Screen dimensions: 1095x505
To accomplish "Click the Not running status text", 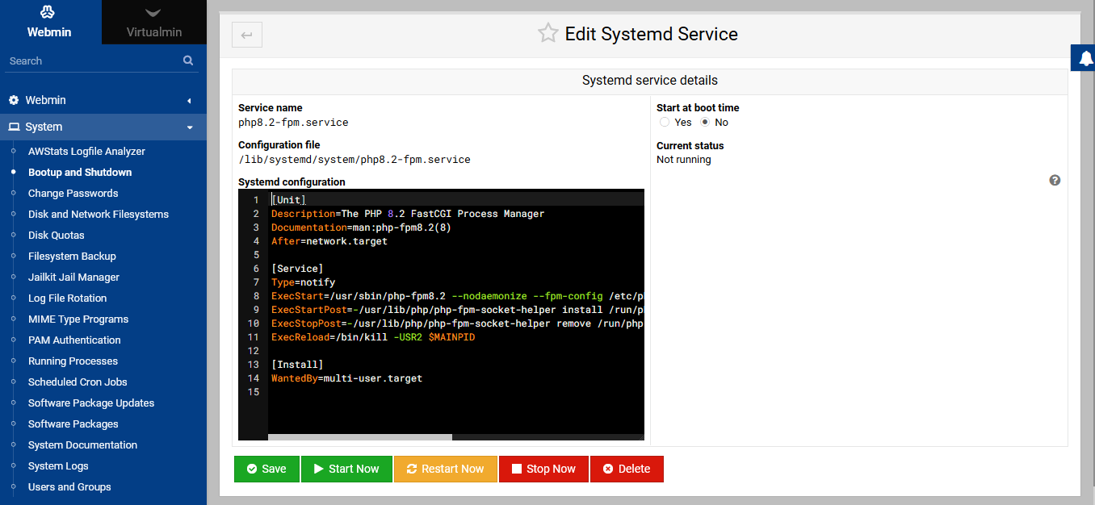I will pos(684,160).
